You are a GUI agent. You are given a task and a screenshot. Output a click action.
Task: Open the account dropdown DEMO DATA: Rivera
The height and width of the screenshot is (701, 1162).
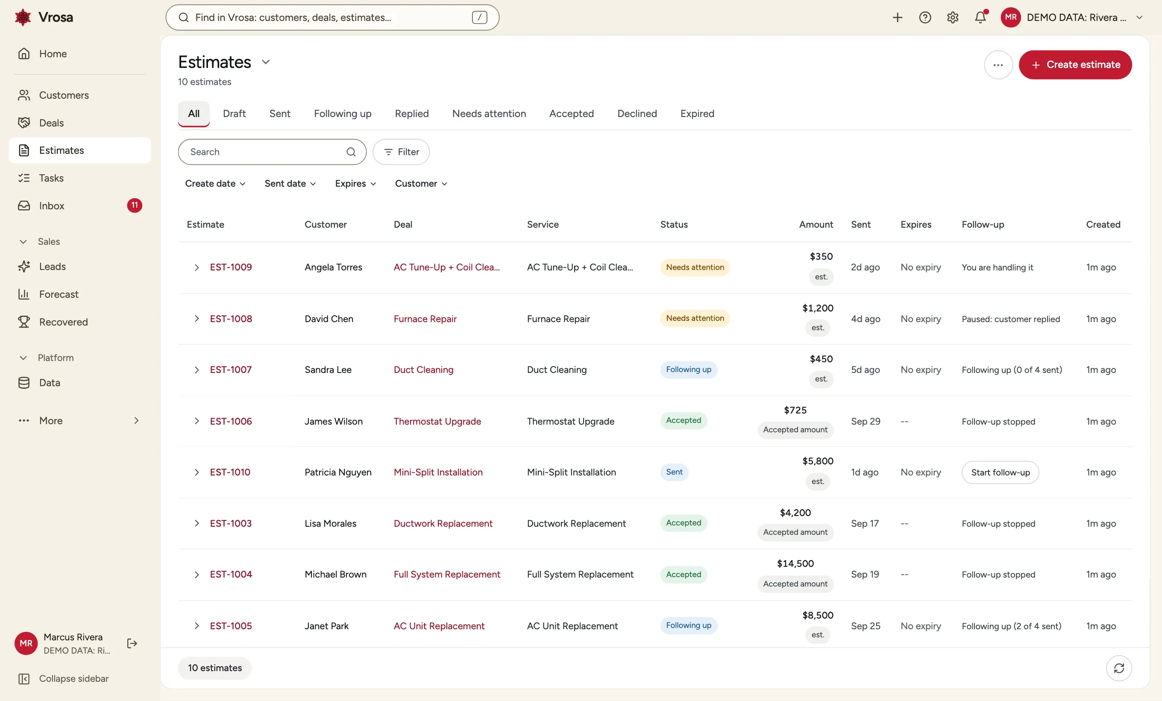point(1072,18)
